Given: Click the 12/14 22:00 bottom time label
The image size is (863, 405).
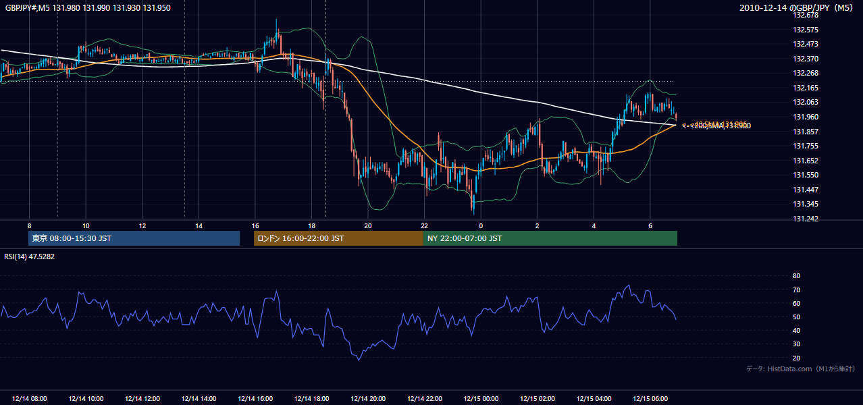Looking at the screenshot, I should pos(424,399).
